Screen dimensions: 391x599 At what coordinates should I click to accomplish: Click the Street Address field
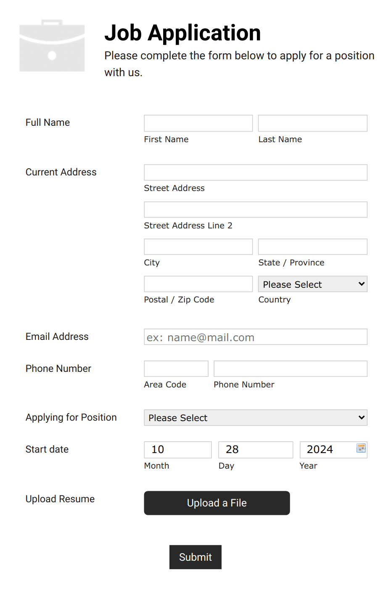(255, 172)
